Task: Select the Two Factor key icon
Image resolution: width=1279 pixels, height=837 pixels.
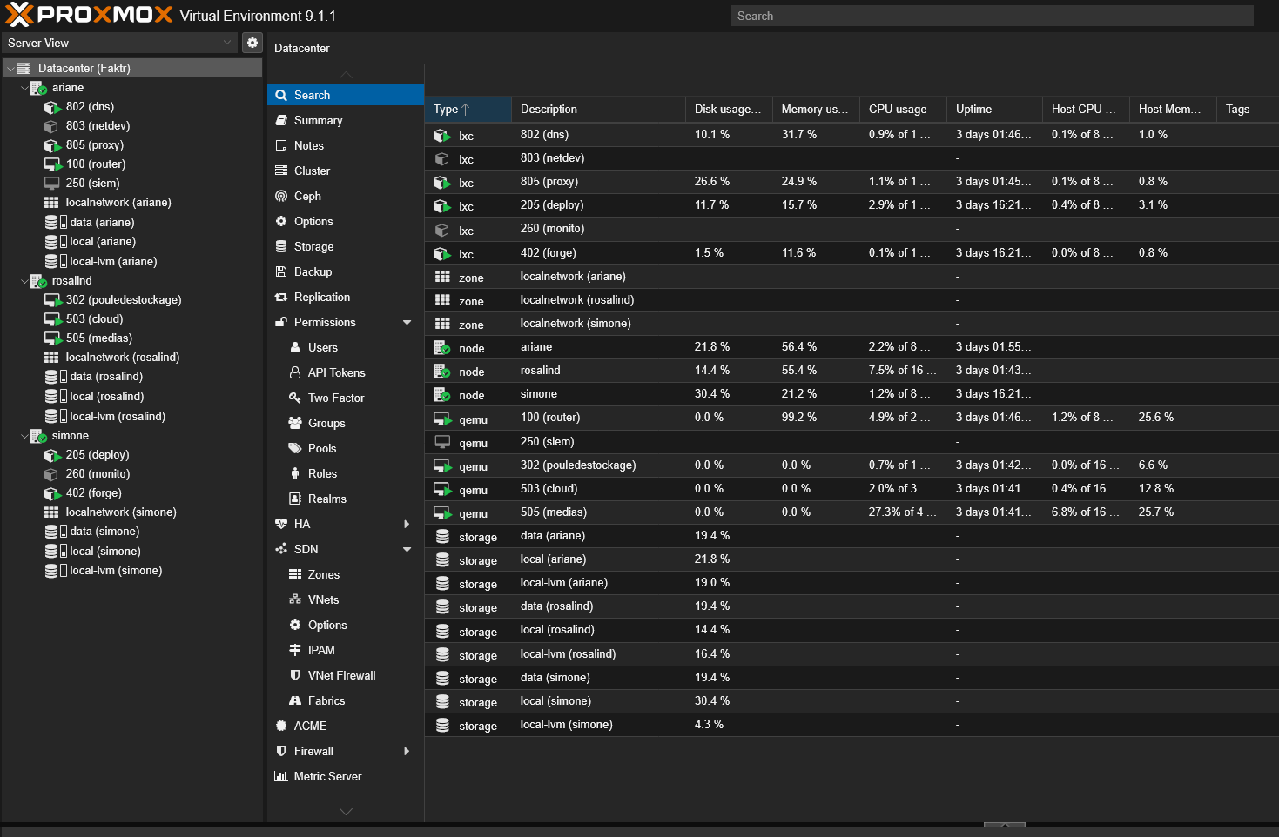Action: pos(297,398)
